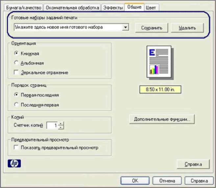This screenshot has width=216, height=188.
Task: Enable the Зеркальное отражение checkbox
Action: tap(16, 72)
